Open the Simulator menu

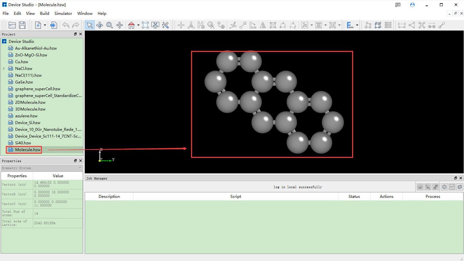point(63,14)
